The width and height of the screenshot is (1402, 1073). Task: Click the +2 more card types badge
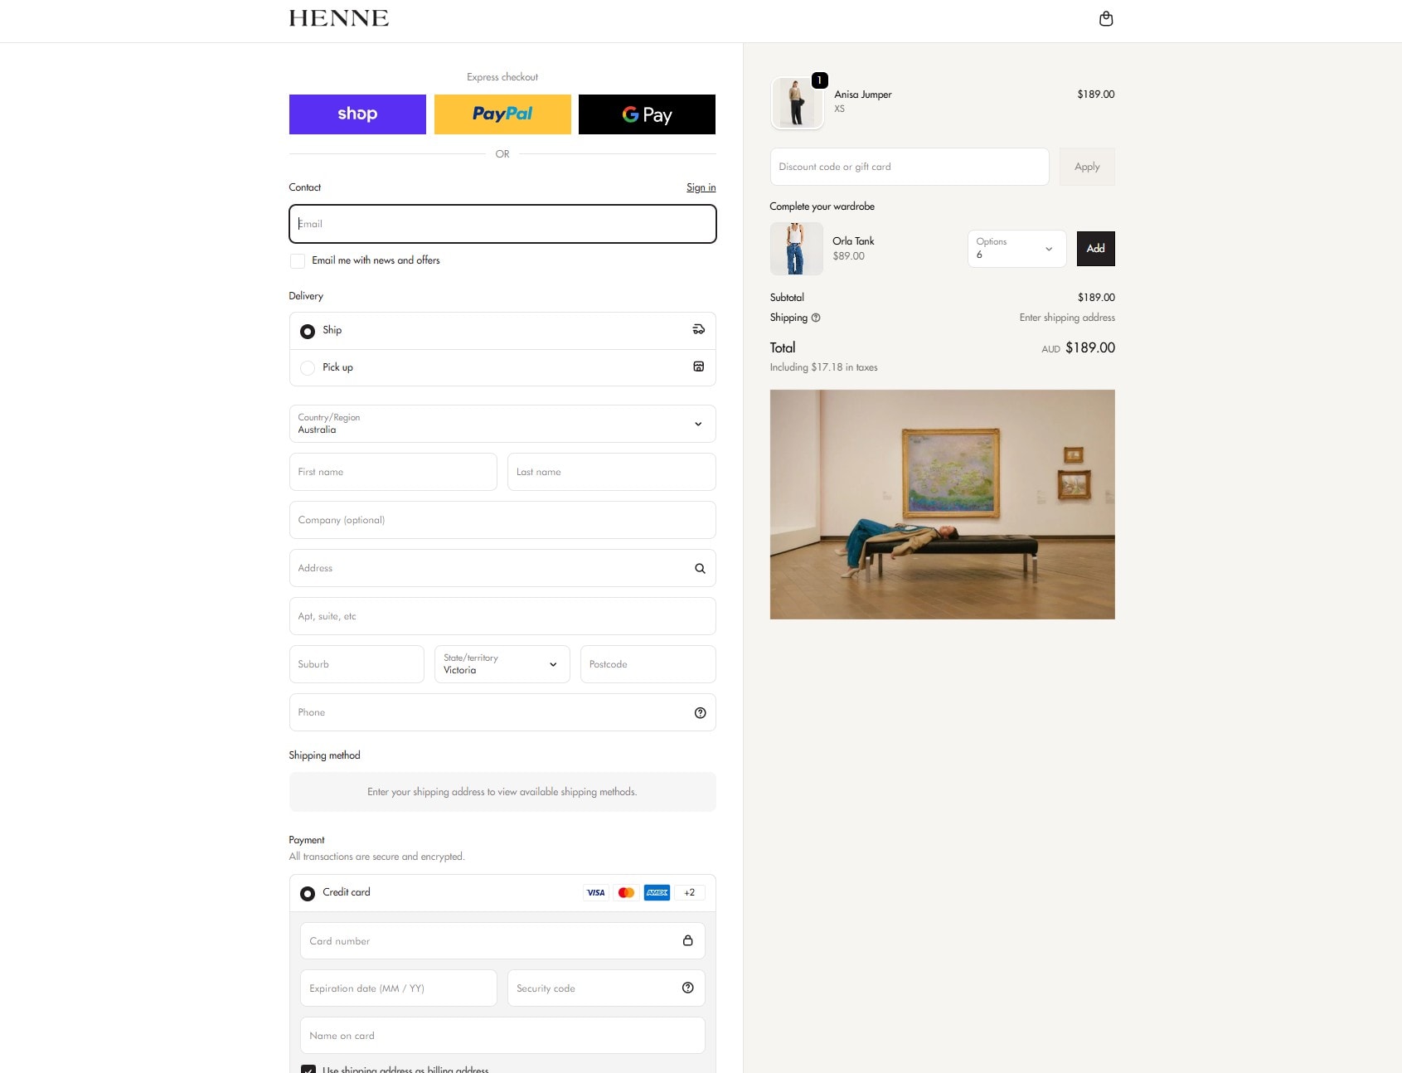(x=689, y=893)
